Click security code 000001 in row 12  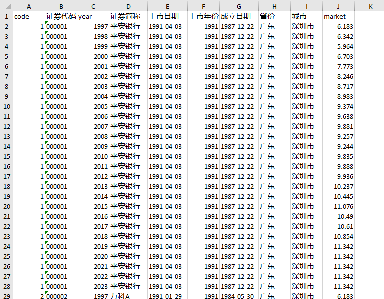click(x=61, y=126)
